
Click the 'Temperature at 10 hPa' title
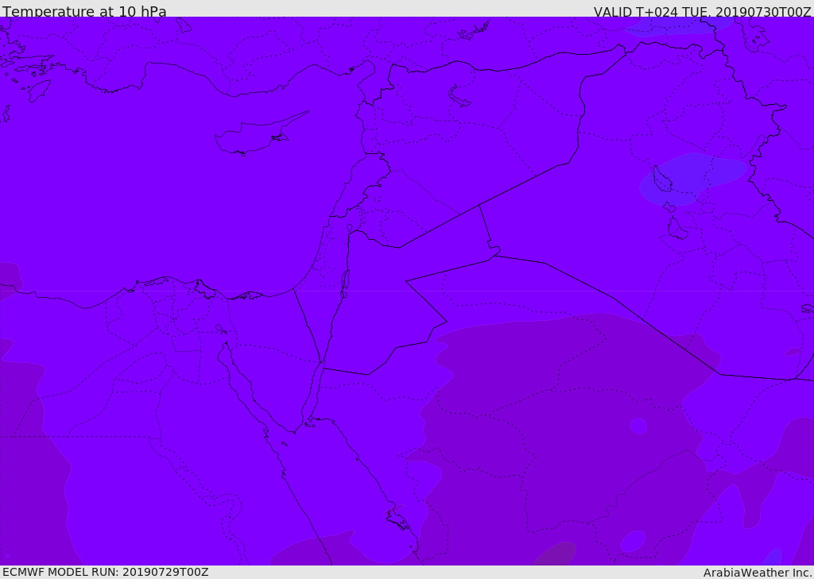(84, 11)
